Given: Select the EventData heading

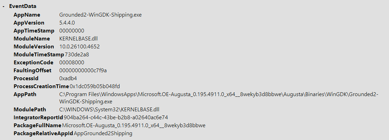Looking at the screenshot, I should point(23,7).
